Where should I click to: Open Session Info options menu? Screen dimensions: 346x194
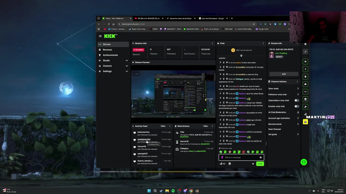click(212, 43)
